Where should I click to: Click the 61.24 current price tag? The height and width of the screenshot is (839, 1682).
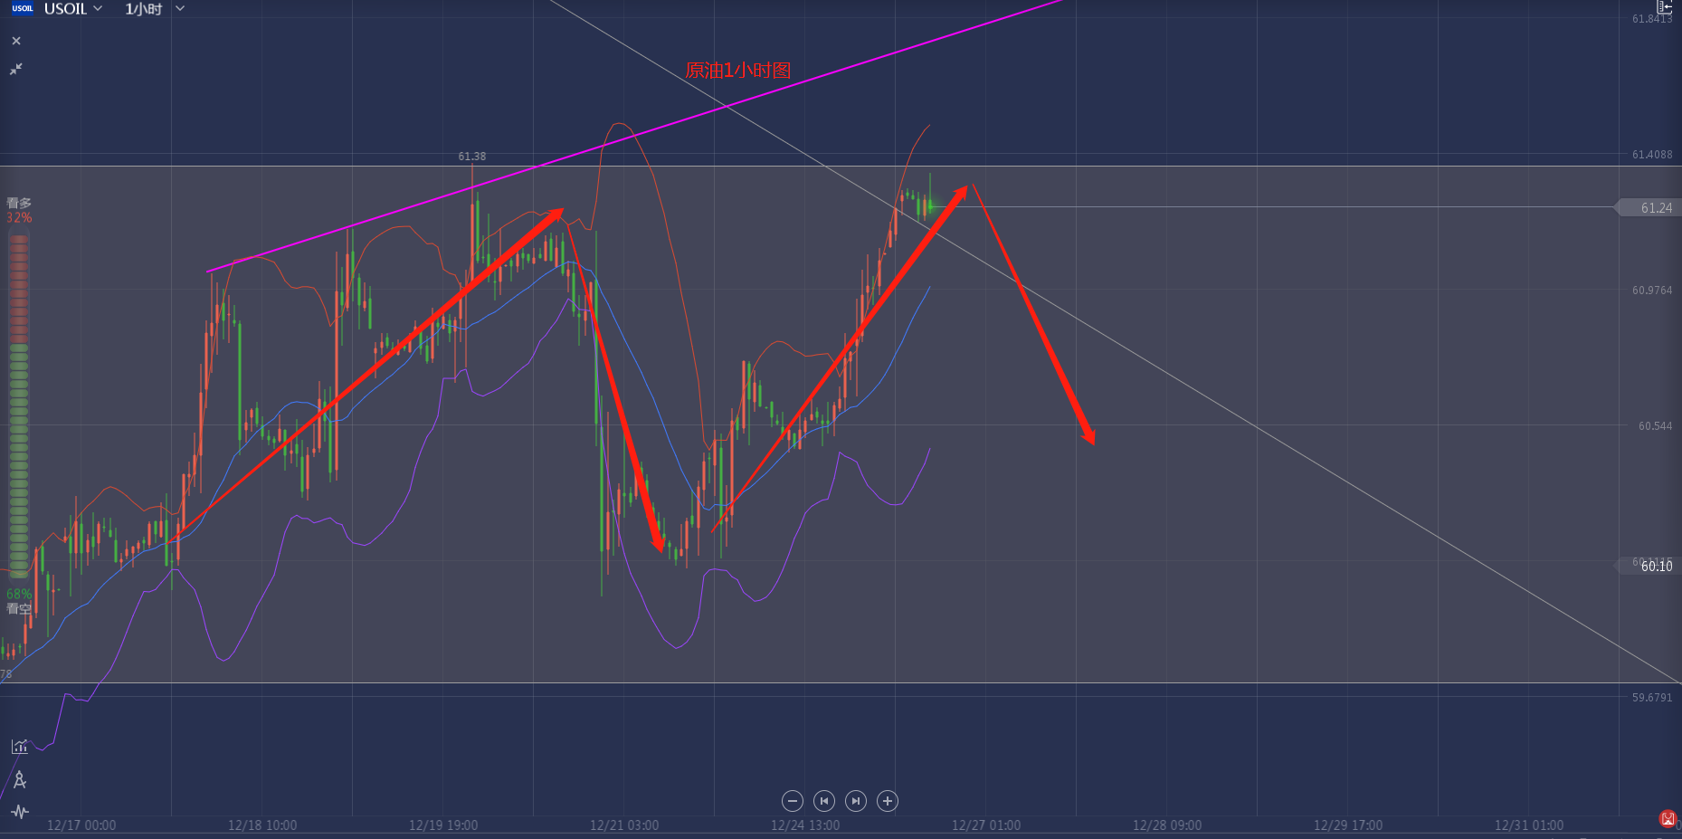pos(1649,208)
